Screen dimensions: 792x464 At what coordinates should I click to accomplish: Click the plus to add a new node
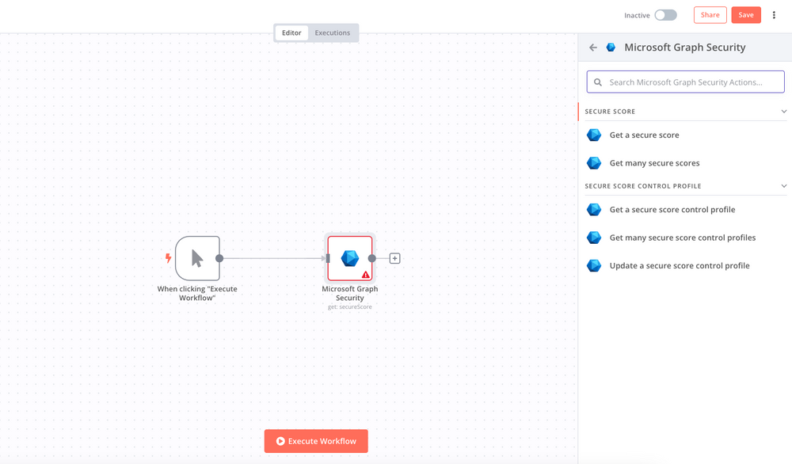point(394,257)
